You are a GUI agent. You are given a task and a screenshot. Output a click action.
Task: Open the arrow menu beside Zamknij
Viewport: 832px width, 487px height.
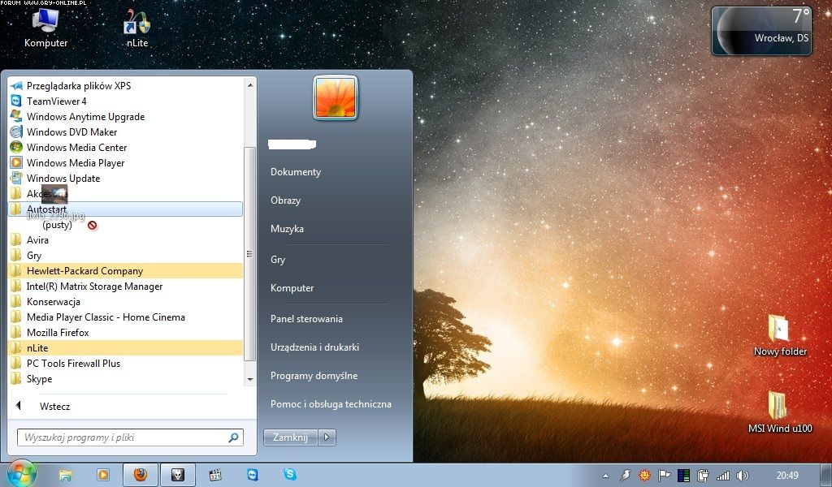[327, 437]
